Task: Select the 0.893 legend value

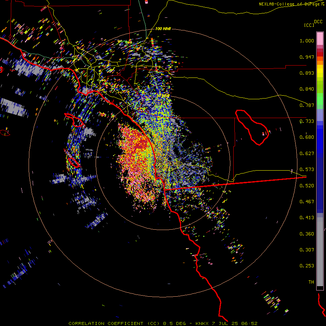Action: [307, 73]
